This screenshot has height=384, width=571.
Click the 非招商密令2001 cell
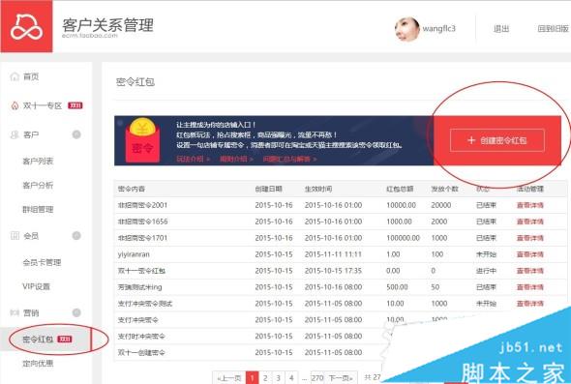pos(142,205)
